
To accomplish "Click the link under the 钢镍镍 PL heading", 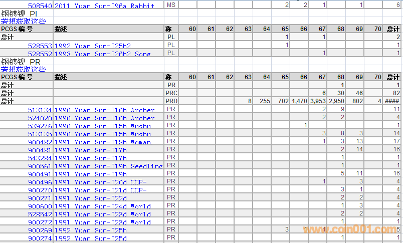I will (23, 21).
